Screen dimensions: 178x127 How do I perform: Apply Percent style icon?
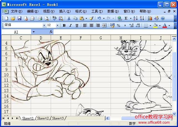[118, 26]
